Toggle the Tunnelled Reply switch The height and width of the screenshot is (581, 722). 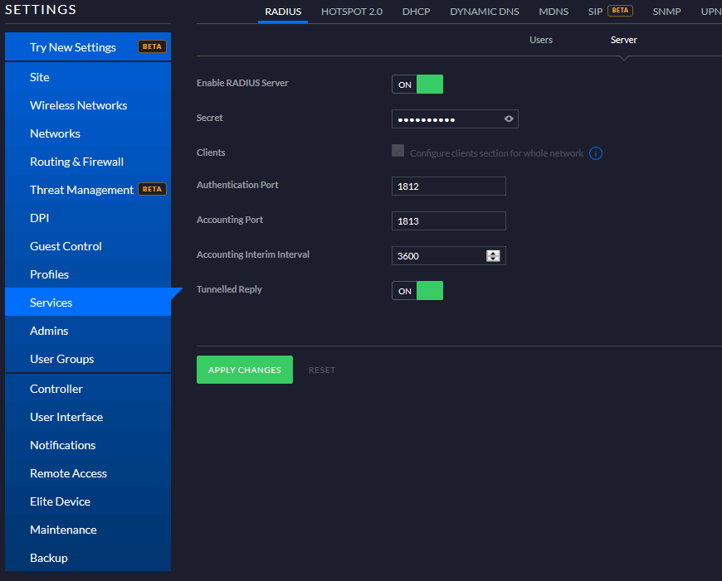(417, 291)
